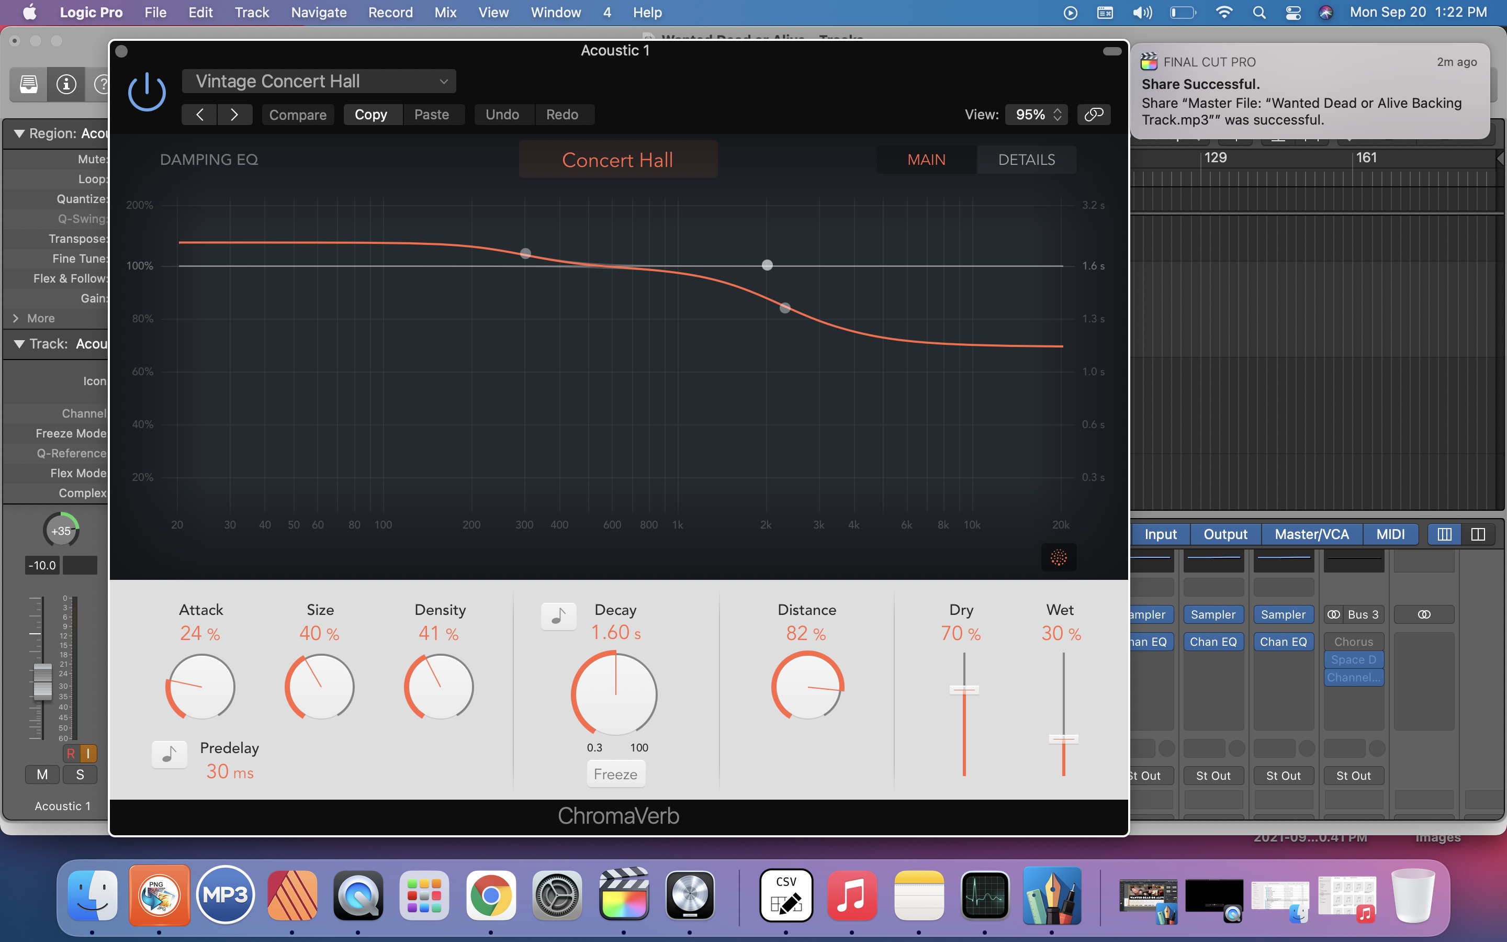This screenshot has height=942, width=1507.
Task: Toggle Predelay tempo sync note button
Action: click(170, 755)
